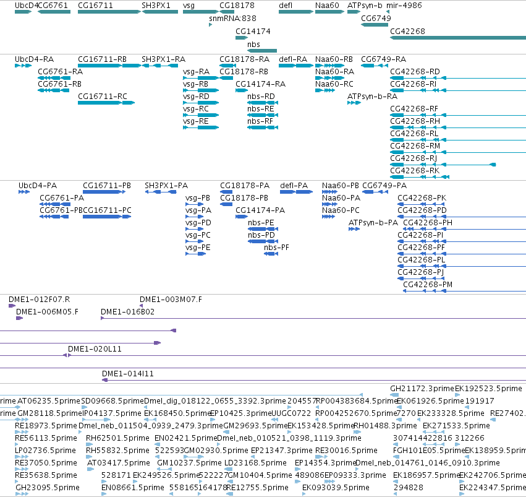
Task: Select the CG6761-PA protein label
Action: pos(62,198)
